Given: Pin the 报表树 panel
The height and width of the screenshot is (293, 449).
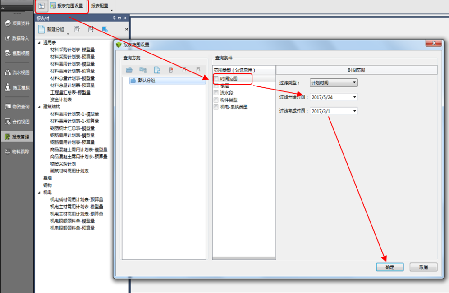Looking at the screenshot, I should (114, 18).
